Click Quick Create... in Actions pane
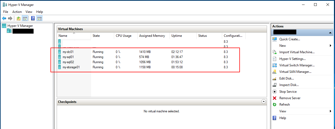This screenshot has height=129, width=335. pos(290,39)
